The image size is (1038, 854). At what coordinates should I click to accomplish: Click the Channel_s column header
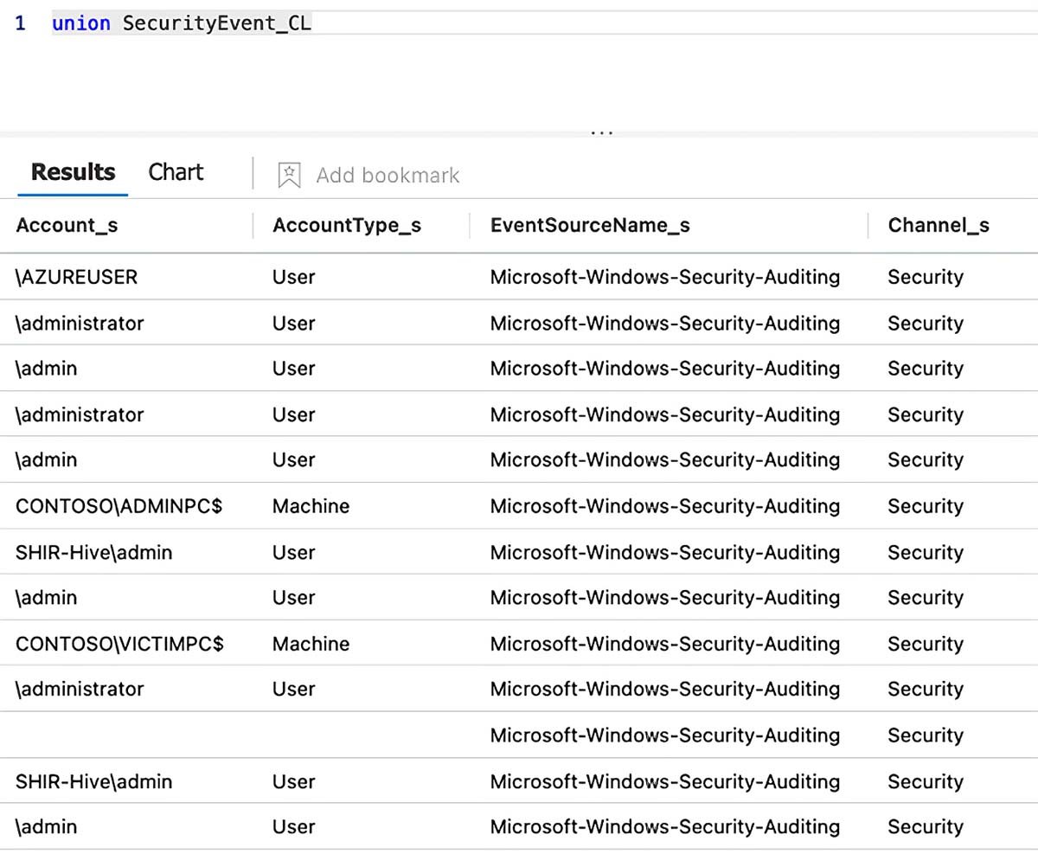click(x=938, y=226)
